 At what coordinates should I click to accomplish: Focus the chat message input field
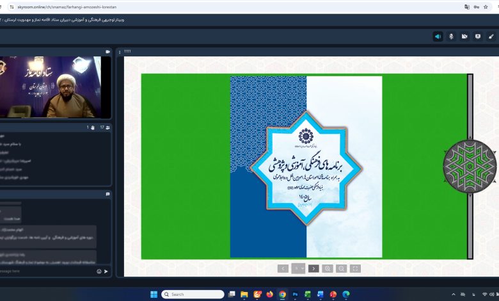click(47, 272)
